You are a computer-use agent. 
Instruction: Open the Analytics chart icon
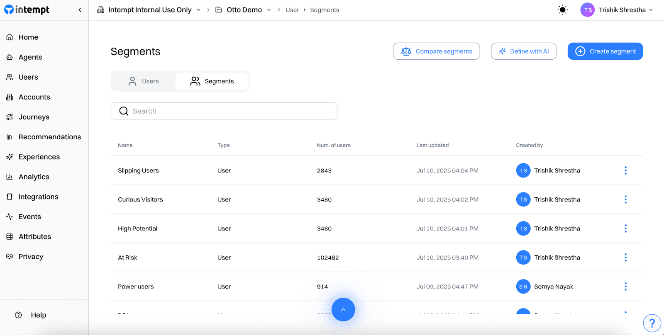pos(10,177)
